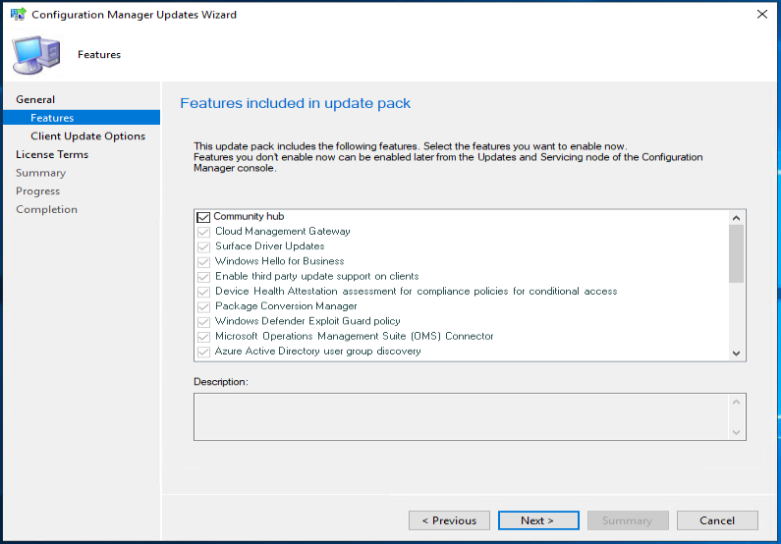The width and height of the screenshot is (781, 544).
Task: Click the Configuration Manager title bar icon
Action: click(18, 15)
